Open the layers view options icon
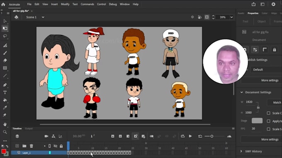The image size is (282, 158). [x=17, y=136]
